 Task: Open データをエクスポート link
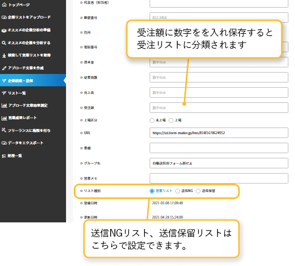tap(26, 143)
